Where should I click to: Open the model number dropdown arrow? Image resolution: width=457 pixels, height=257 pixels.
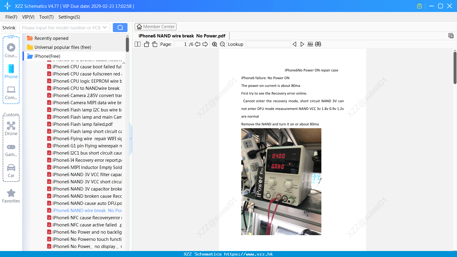tap(105, 28)
